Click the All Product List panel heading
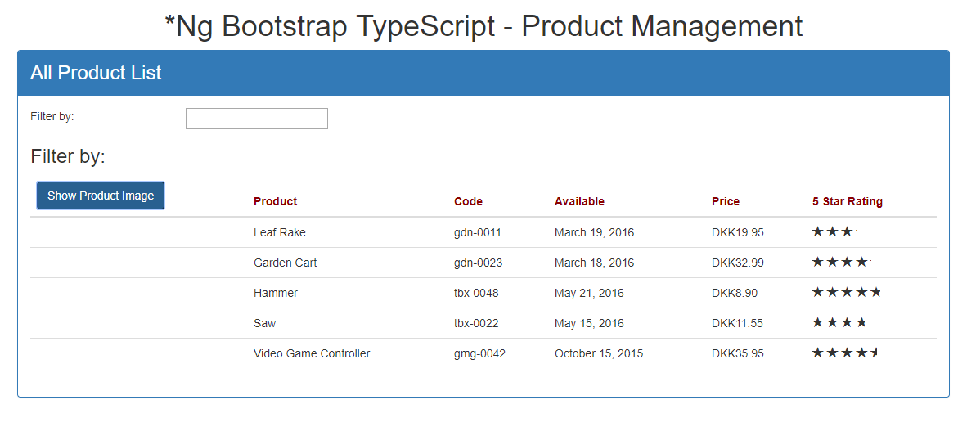The image size is (967, 427). tap(96, 73)
